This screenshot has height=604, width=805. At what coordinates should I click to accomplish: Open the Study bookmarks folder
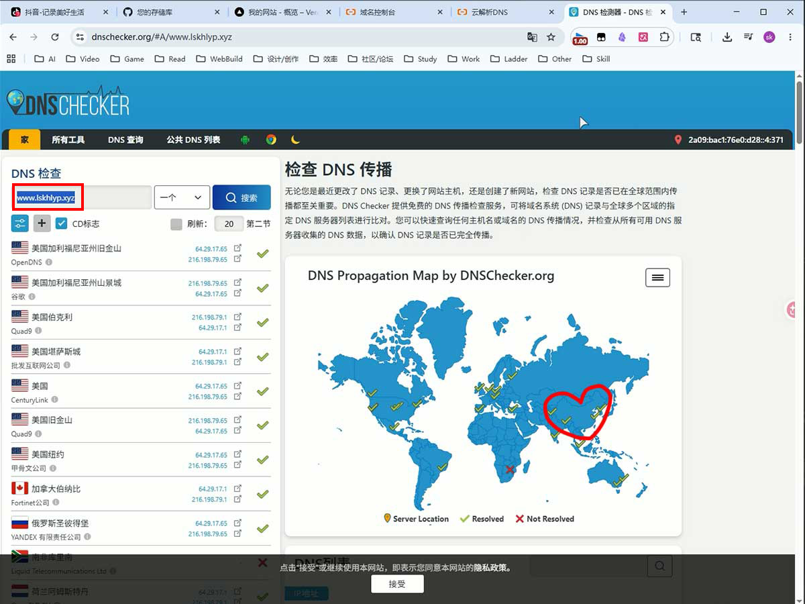point(420,59)
